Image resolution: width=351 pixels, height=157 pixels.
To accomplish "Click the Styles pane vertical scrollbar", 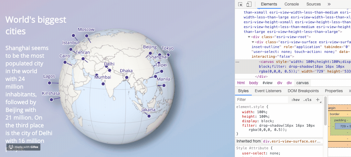I will [x=325, y=112].
